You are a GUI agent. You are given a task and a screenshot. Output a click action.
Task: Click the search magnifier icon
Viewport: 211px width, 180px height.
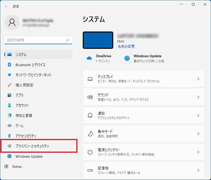click(68, 40)
